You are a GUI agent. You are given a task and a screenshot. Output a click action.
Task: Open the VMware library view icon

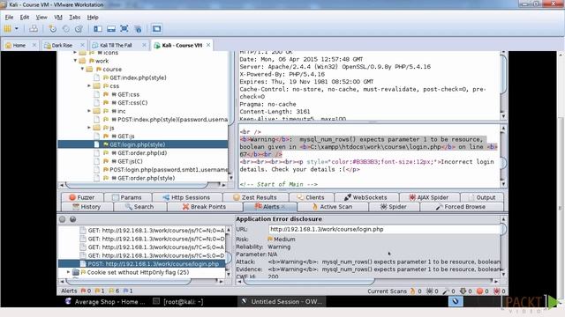[x=8, y=29]
